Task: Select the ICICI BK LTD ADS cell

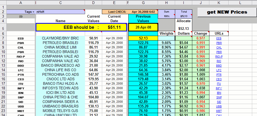Action: click(x=60, y=93)
